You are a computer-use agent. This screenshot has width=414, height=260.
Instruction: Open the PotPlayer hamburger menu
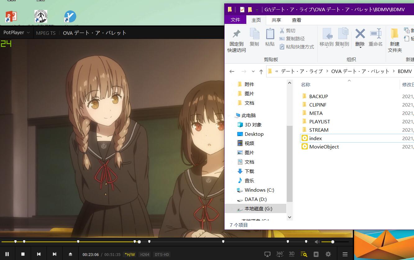[345, 254]
